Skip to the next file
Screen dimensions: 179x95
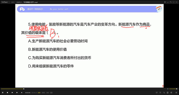pos(17,93)
